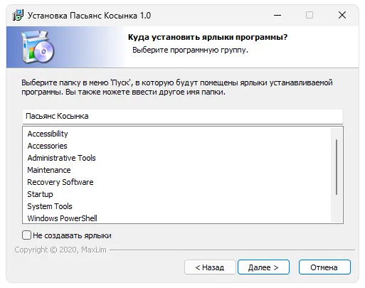
Task: Select the Startup folder
Action: click(x=41, y=194)
